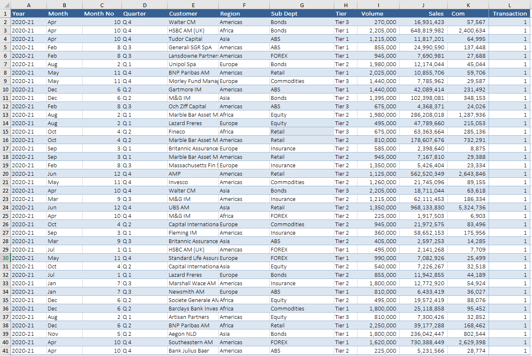Click sales value 236,042,447
This screenshot has width=532, height=356.
tap(423, 334)
